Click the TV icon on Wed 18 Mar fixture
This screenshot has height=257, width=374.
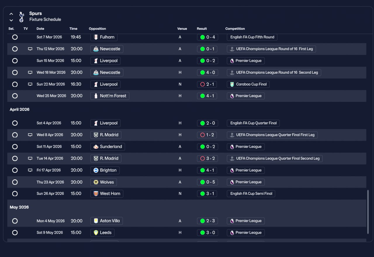point(30,72)
